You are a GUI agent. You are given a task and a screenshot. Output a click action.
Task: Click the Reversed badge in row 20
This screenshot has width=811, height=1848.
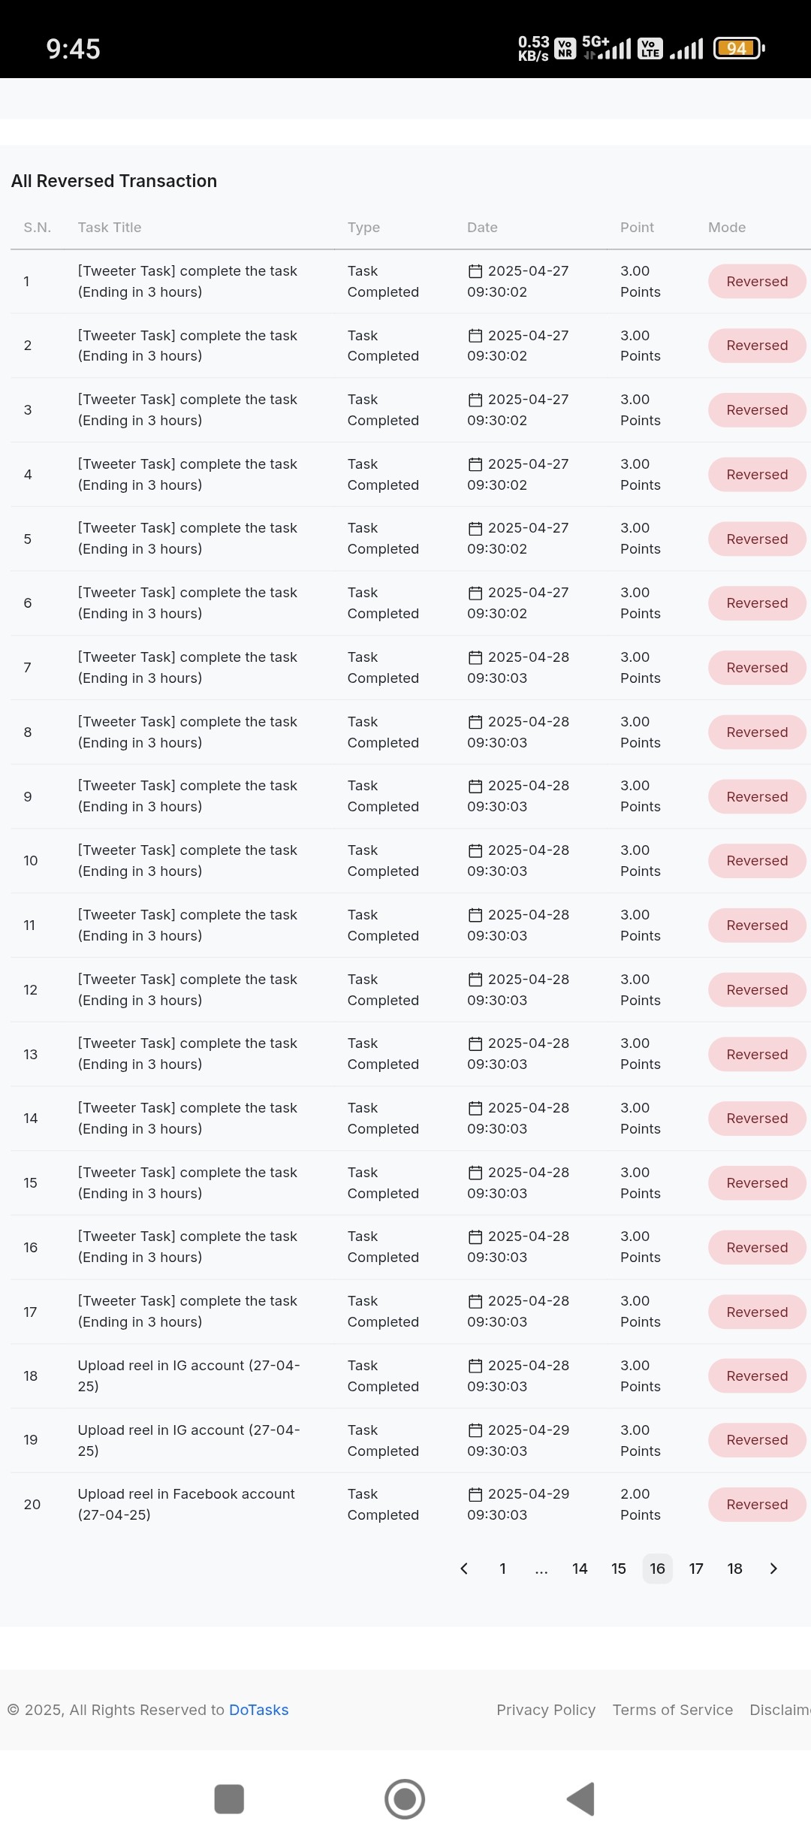757,1505
